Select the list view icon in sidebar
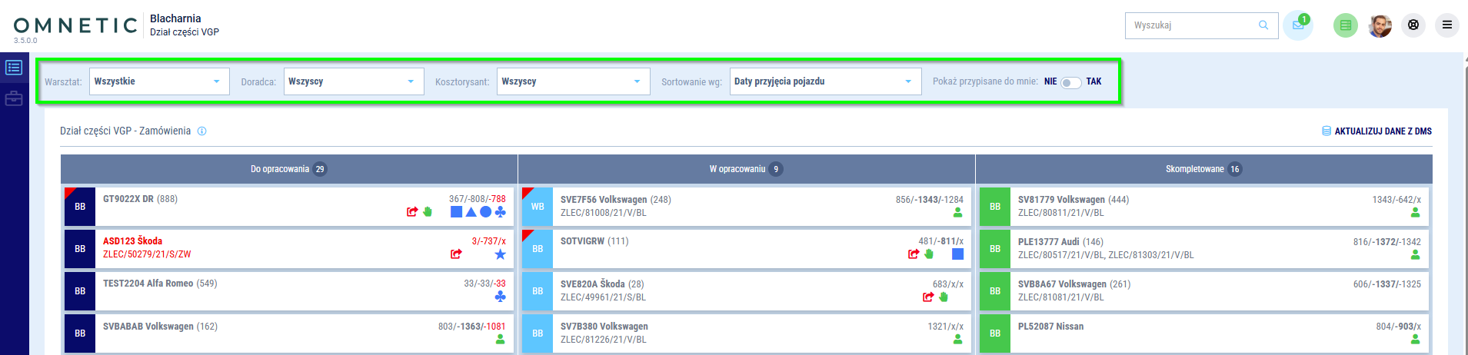 point(14,68)
